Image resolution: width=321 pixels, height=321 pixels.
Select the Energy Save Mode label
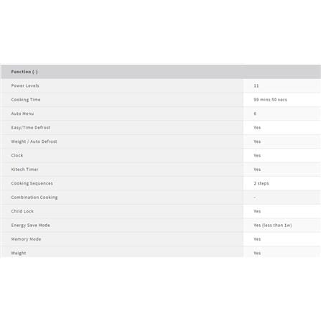[30, 225]
